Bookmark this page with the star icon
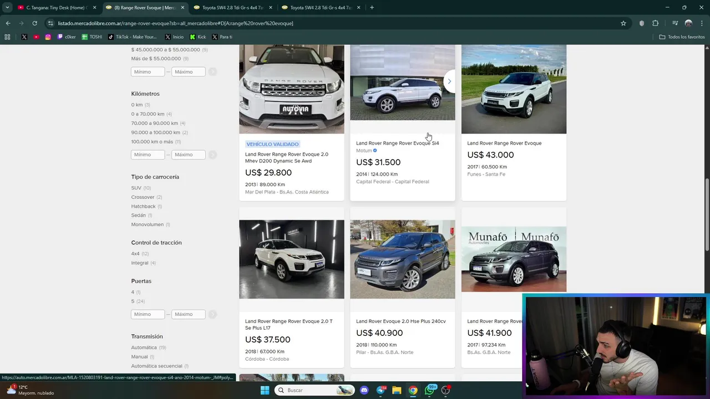This screenshot has height=399, width=710. 623,23
